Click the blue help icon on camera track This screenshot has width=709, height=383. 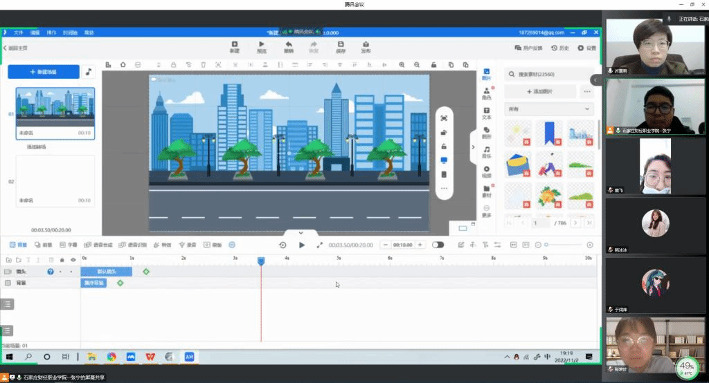51,272
